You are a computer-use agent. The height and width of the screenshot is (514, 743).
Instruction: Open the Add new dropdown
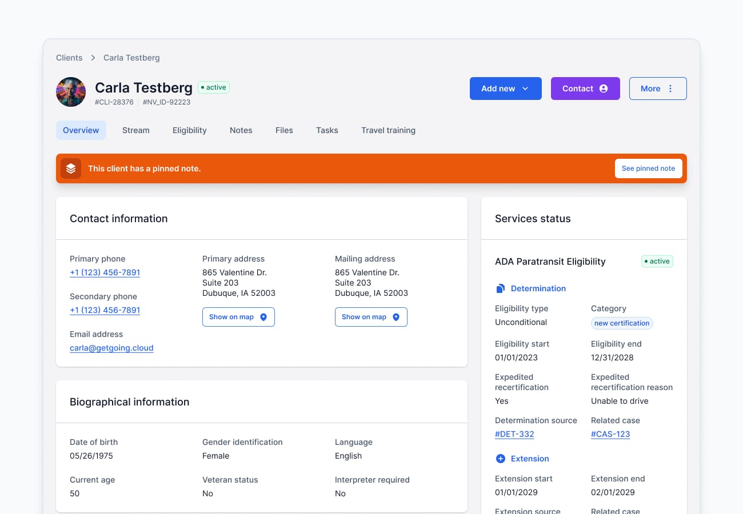pos(506,89)
